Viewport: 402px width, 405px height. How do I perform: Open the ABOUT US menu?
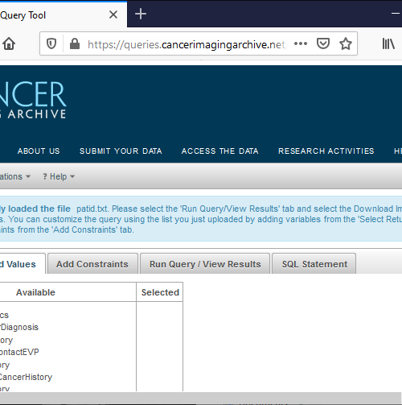39,151
